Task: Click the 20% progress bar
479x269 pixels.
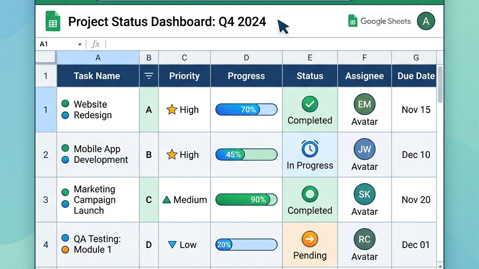Action: coord(246,245)
